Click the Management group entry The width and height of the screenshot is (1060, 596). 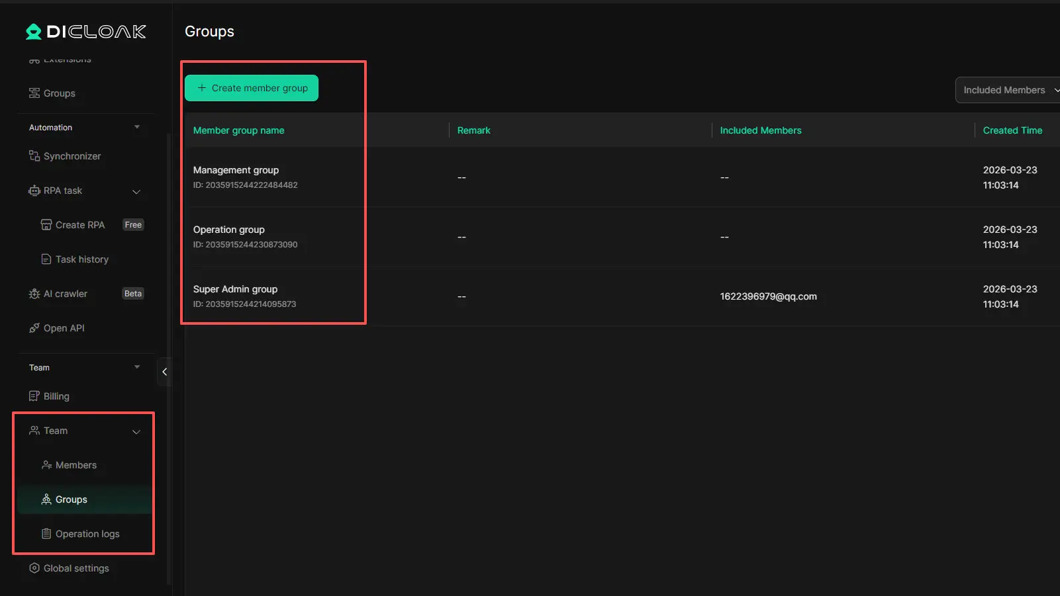click(x=236, y=170)
